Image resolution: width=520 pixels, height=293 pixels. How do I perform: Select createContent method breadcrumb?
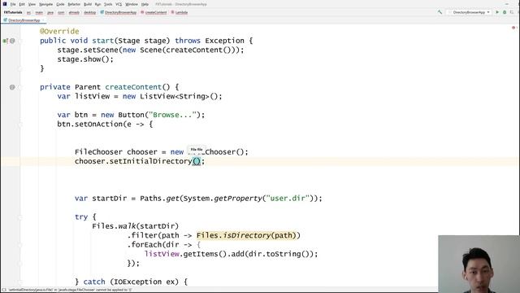click(x=154, y=12)
